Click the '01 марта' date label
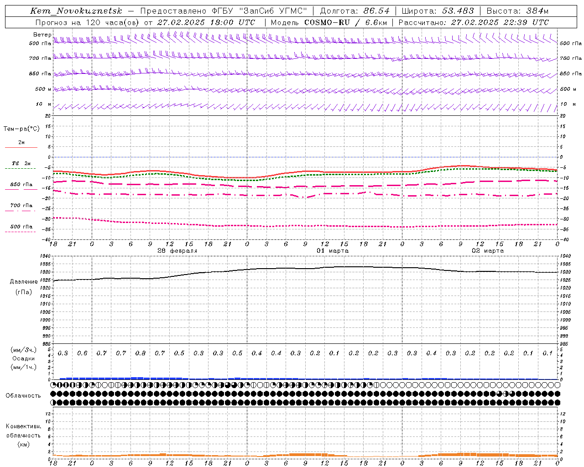This screenshot has height=467, width=584. [x=333, y=251]
